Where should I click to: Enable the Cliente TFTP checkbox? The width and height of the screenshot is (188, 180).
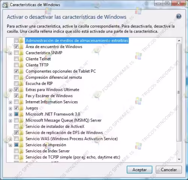pos(16,65)
